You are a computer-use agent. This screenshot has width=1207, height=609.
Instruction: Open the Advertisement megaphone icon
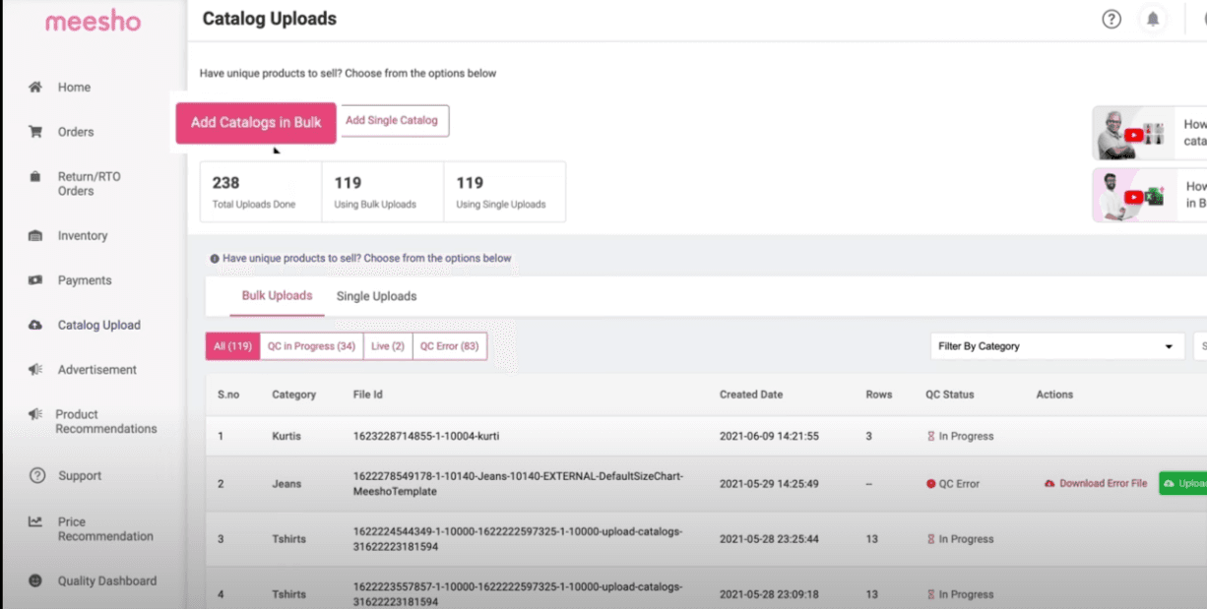click(34, 369)
